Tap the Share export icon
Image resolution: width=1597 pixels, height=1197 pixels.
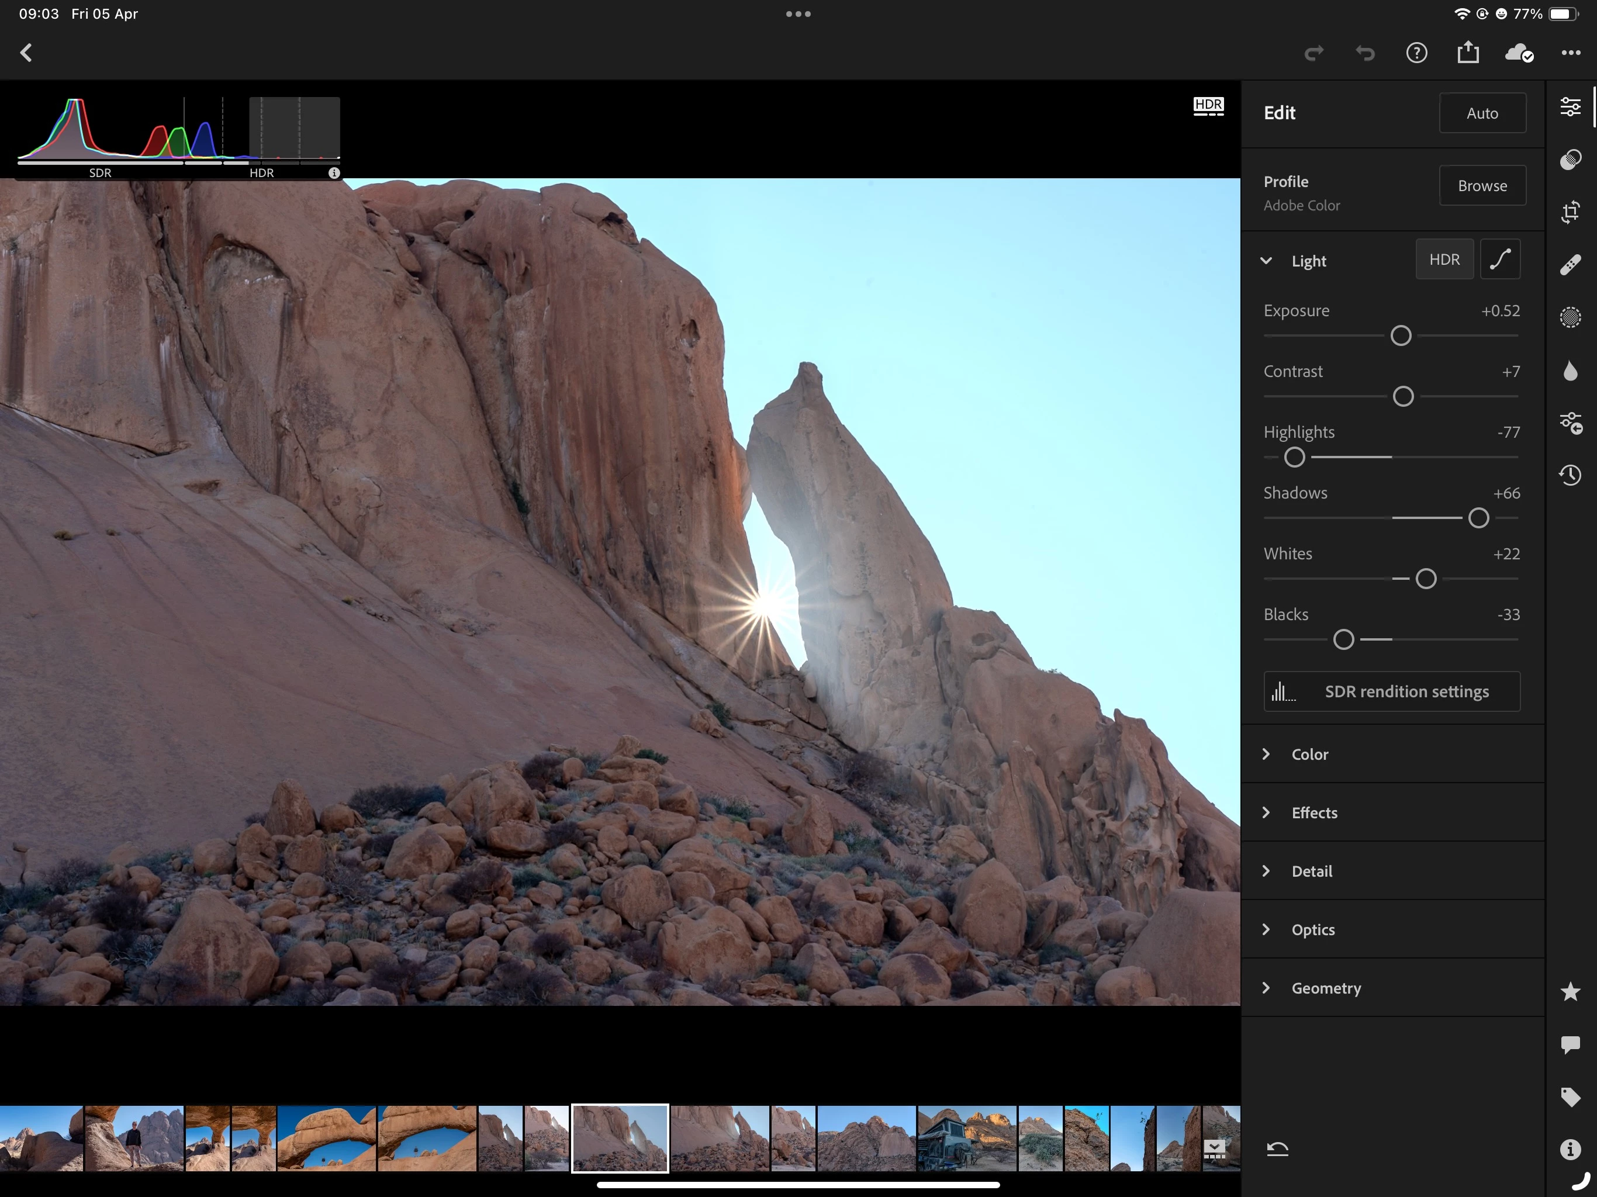tap(1468, 53)
